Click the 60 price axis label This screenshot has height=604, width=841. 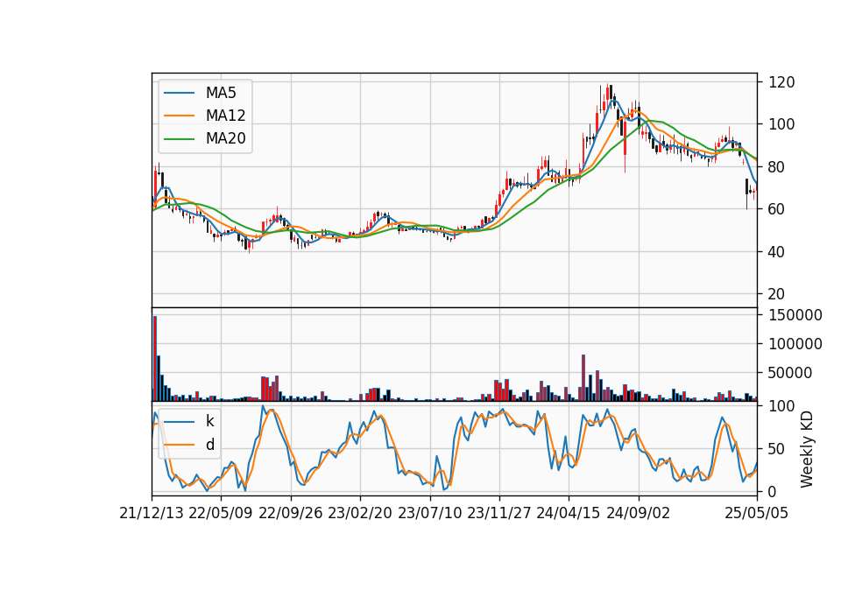coord(777,209)
